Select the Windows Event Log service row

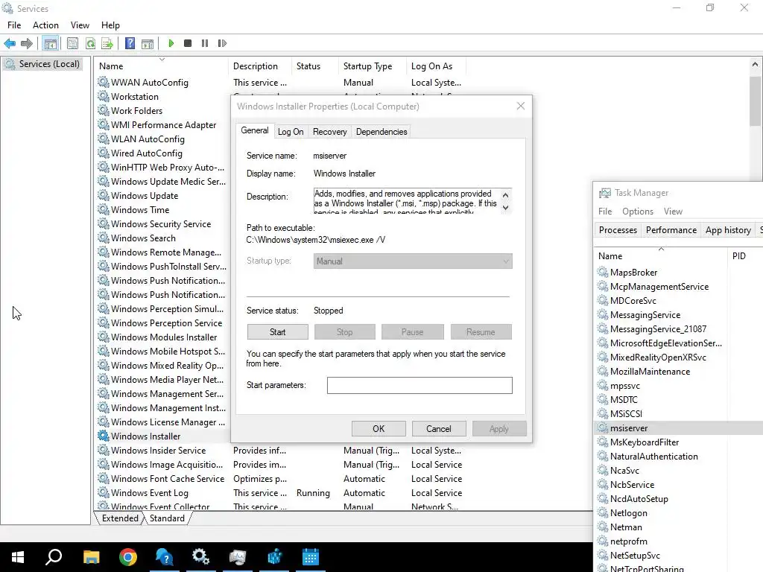280,493
